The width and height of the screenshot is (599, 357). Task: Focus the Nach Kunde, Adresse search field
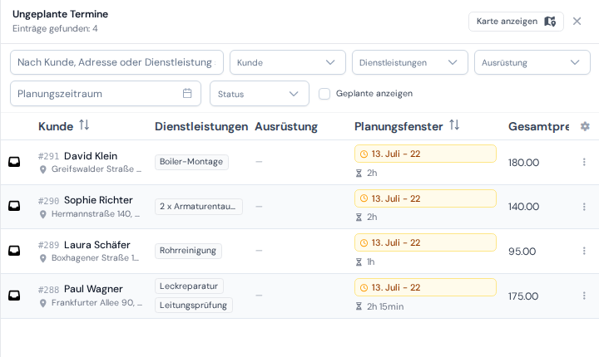point(117,62)
